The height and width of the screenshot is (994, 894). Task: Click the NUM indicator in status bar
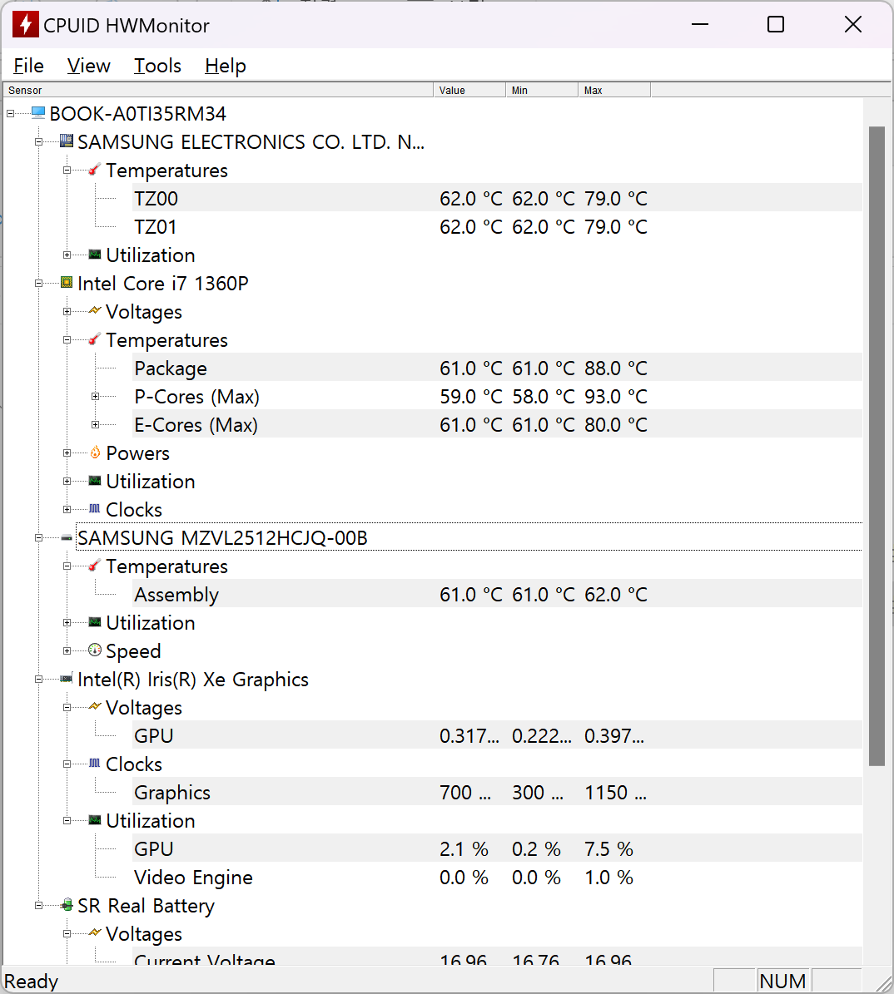(783, 981)
